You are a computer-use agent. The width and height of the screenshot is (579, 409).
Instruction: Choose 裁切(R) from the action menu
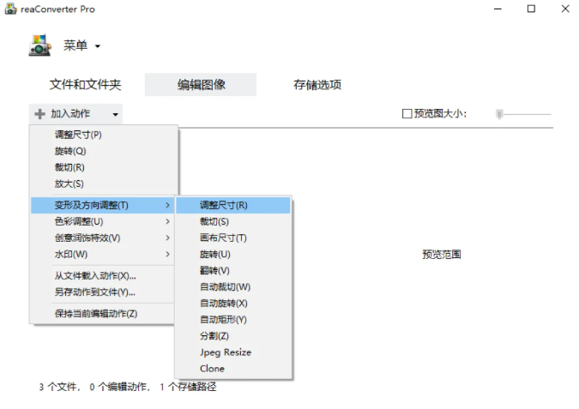(104, 167)
